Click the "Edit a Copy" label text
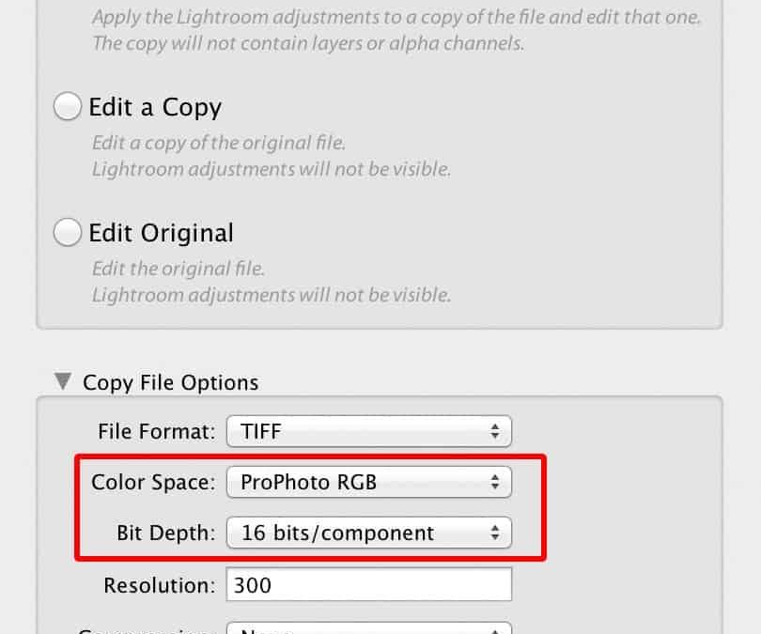 pyautogui.click(x=155, y=107)
